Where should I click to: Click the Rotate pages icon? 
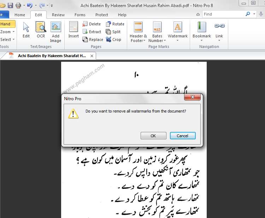[108, 24]
